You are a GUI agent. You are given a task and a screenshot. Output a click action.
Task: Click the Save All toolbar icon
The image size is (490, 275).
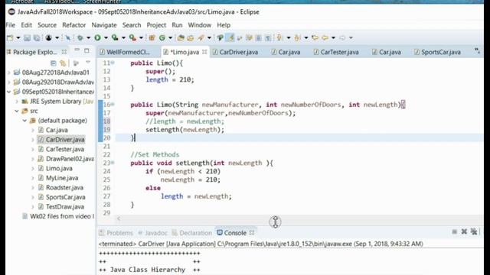click(37, 37)
